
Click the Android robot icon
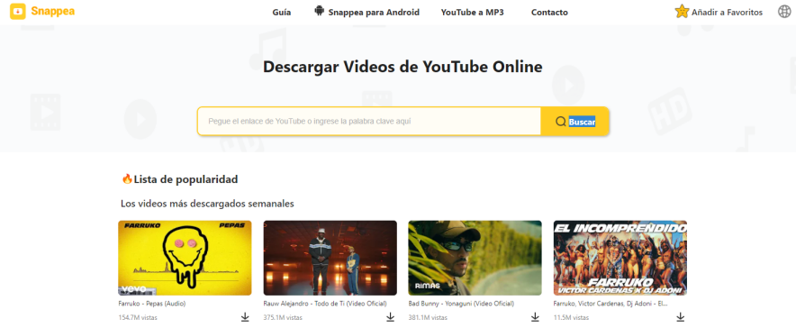[320, 11]
